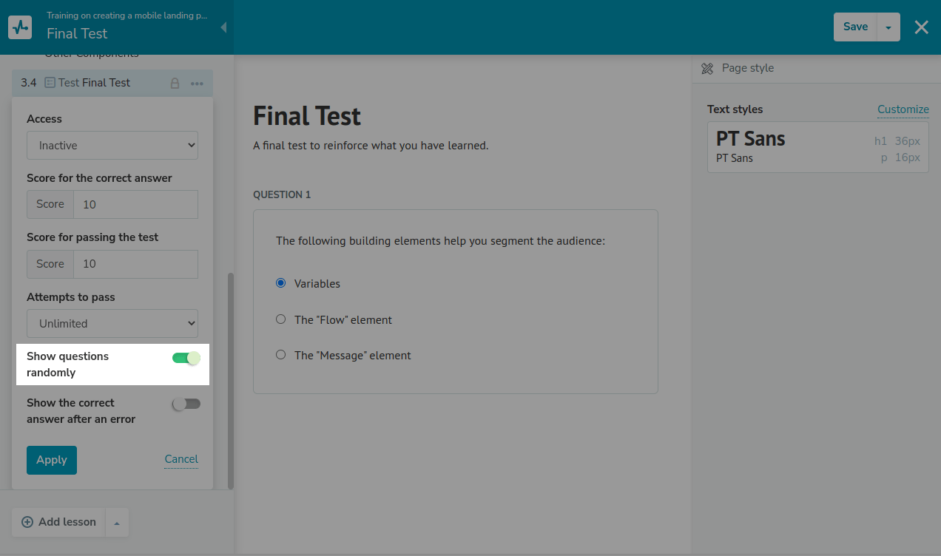The image size is (941, 556).
Task: Click the Apply button
Action: pos(52,460)
